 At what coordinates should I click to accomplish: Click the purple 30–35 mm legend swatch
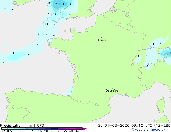(61, 128)
